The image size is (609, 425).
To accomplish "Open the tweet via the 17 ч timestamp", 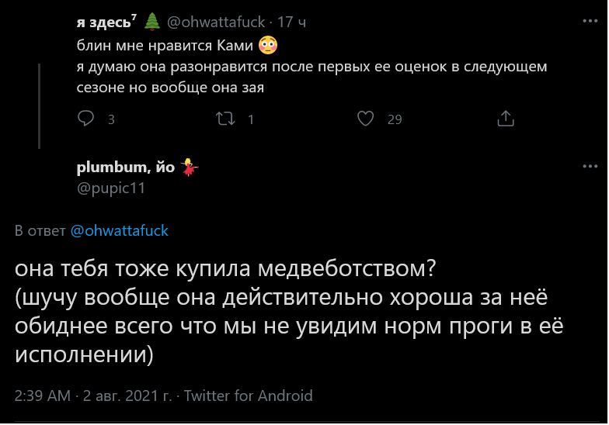I will click(x=292, y=22).
